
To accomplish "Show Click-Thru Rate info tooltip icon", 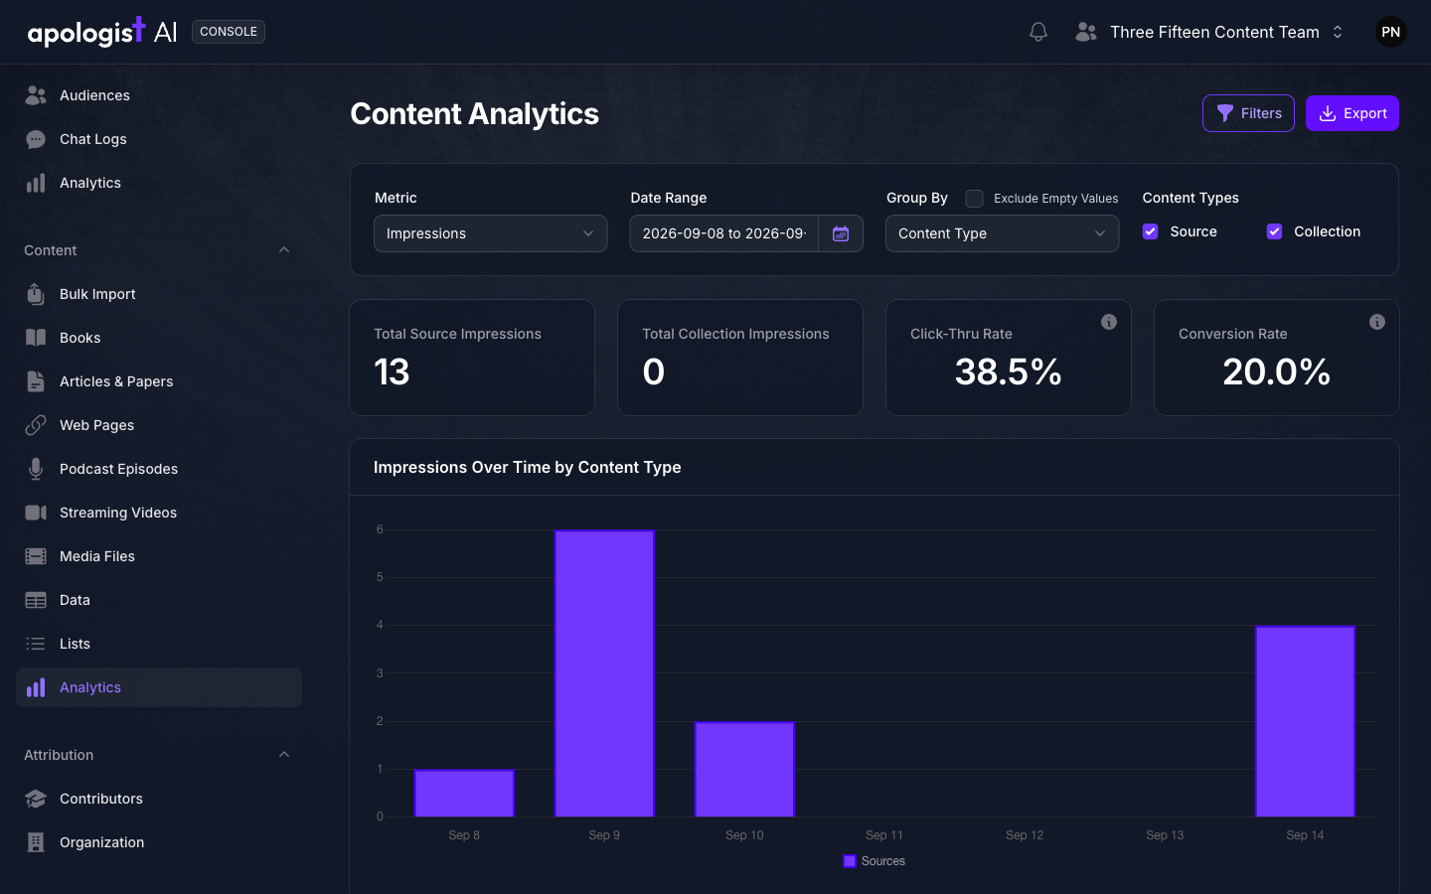I will 1109,322.
